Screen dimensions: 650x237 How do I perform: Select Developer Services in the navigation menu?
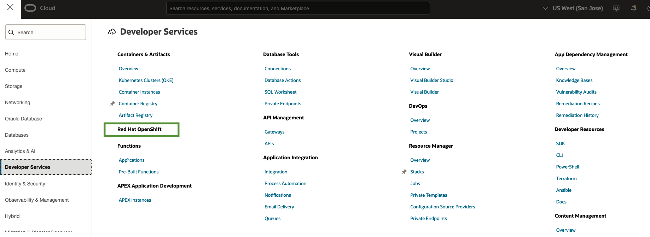click(46, 167)
